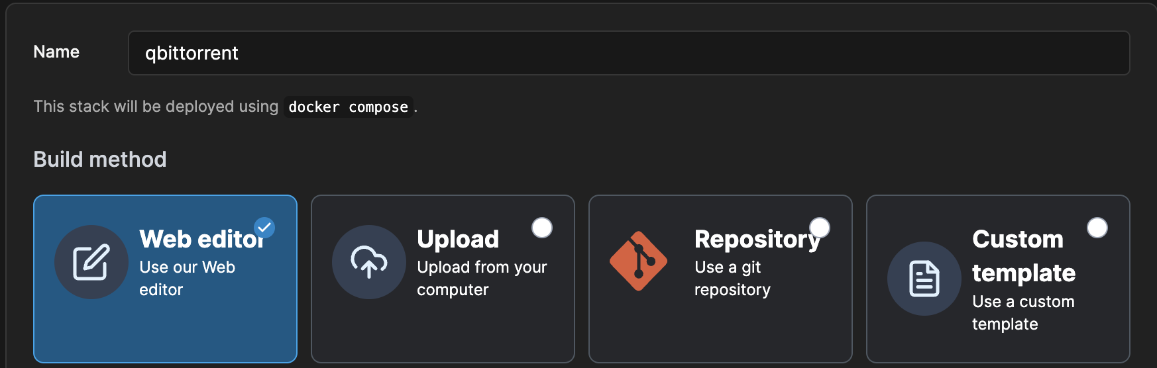Click the document icon for Custom template
The width and height of the screenshot is (1157, 368).
(x=924, y=279)
